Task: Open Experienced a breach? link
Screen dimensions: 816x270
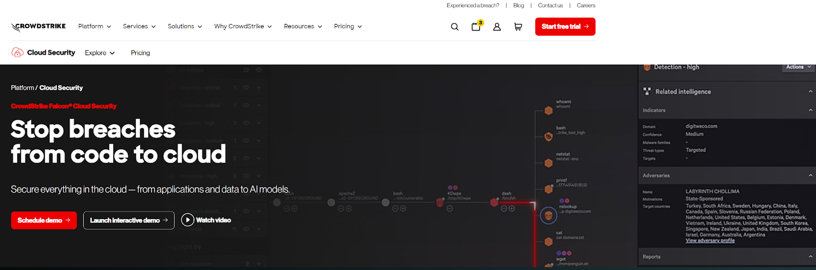Action: [x=473, y=6]
